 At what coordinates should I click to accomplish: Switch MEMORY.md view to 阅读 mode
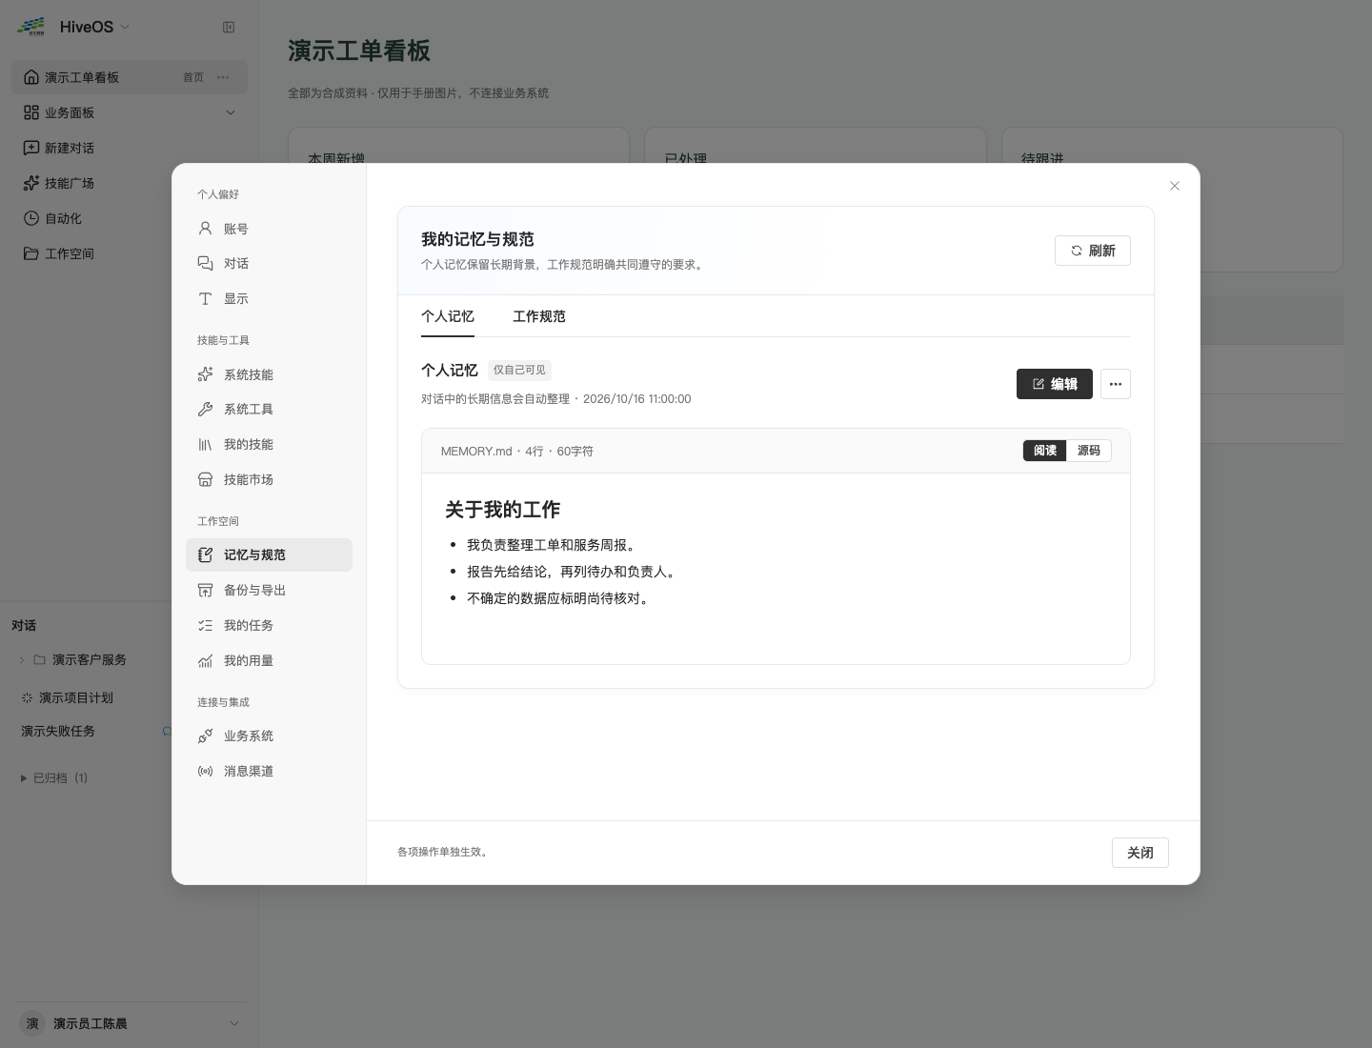pyautogui.click(x=1045, y=451)
